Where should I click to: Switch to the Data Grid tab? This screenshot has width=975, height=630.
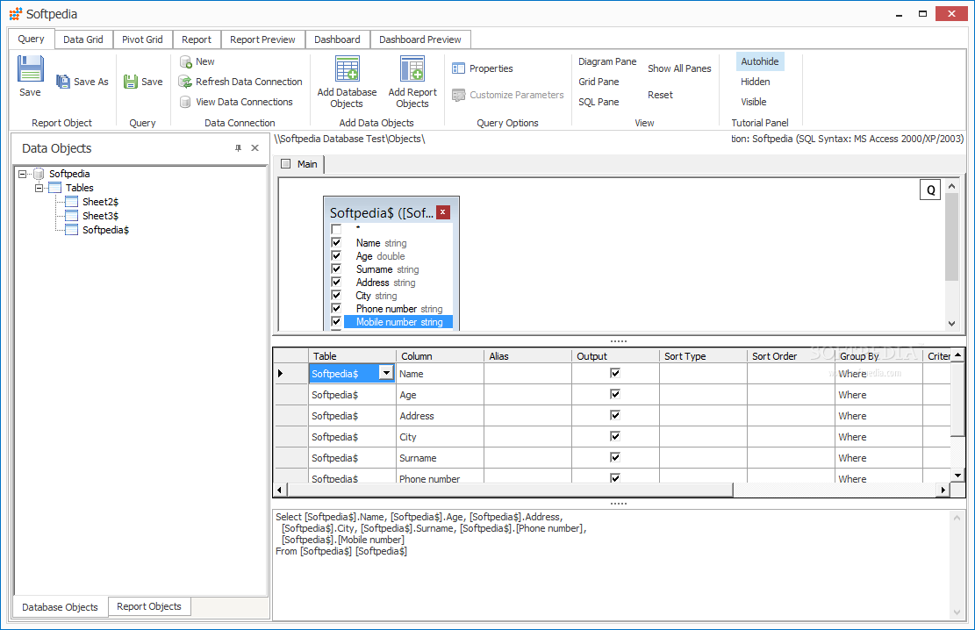click(x=83, y=39)
